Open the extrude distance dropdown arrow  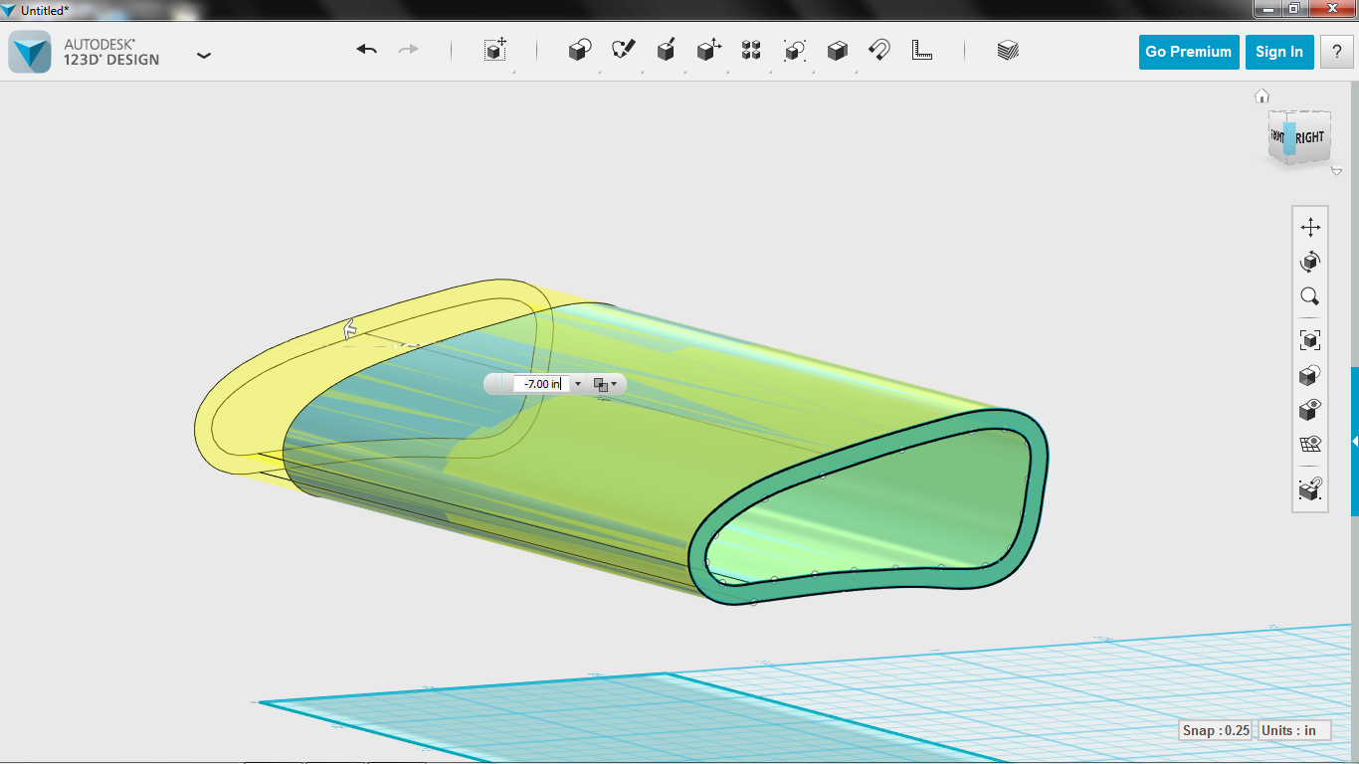tap(578, 384)
